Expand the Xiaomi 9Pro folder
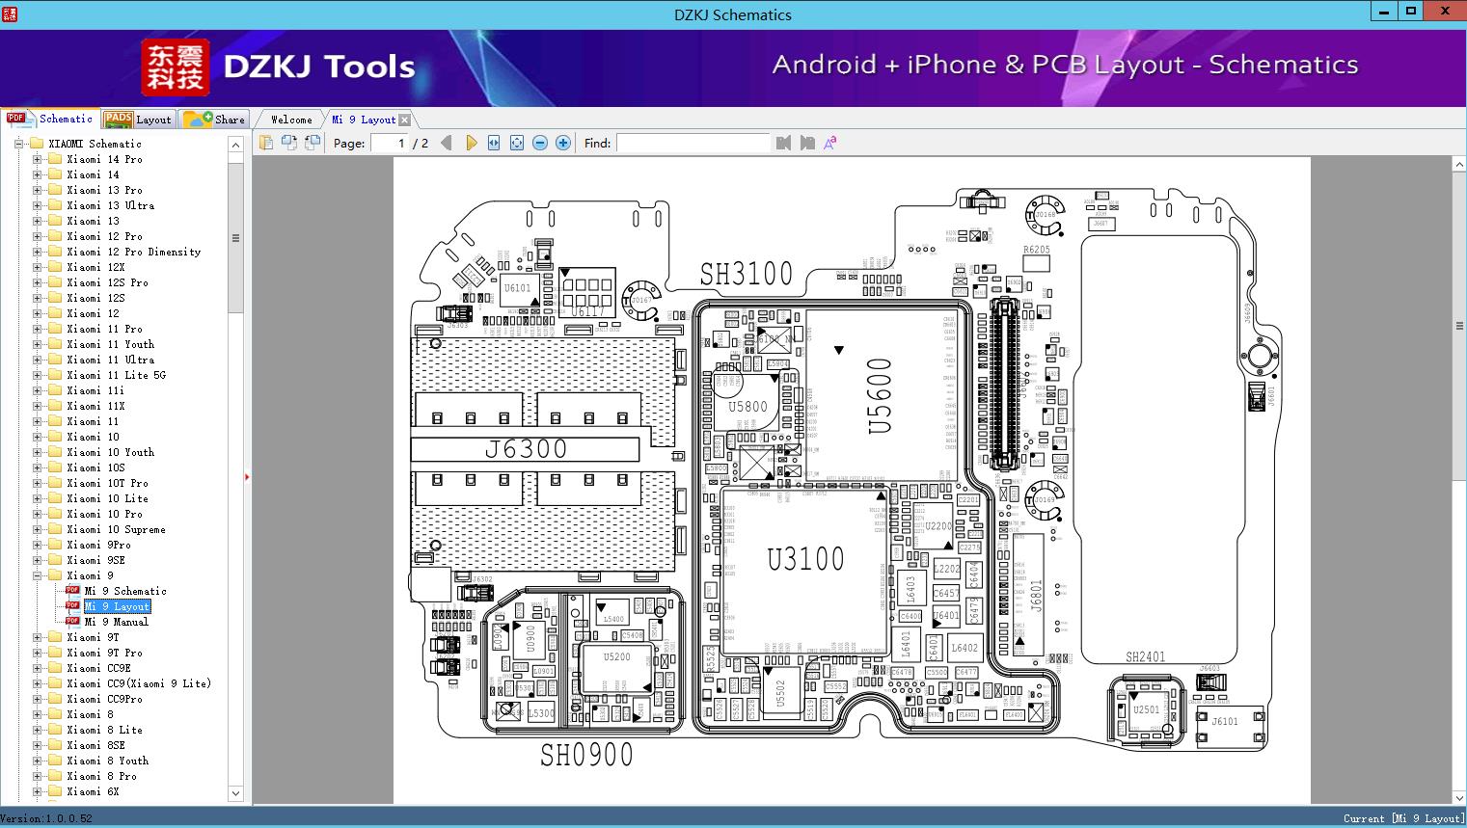Image resolution: width=1467 pixels, height=828 pixels. [38, 545]
